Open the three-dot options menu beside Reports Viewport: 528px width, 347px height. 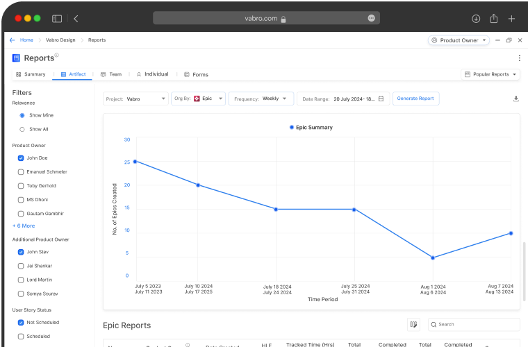[x=519, y=58]
